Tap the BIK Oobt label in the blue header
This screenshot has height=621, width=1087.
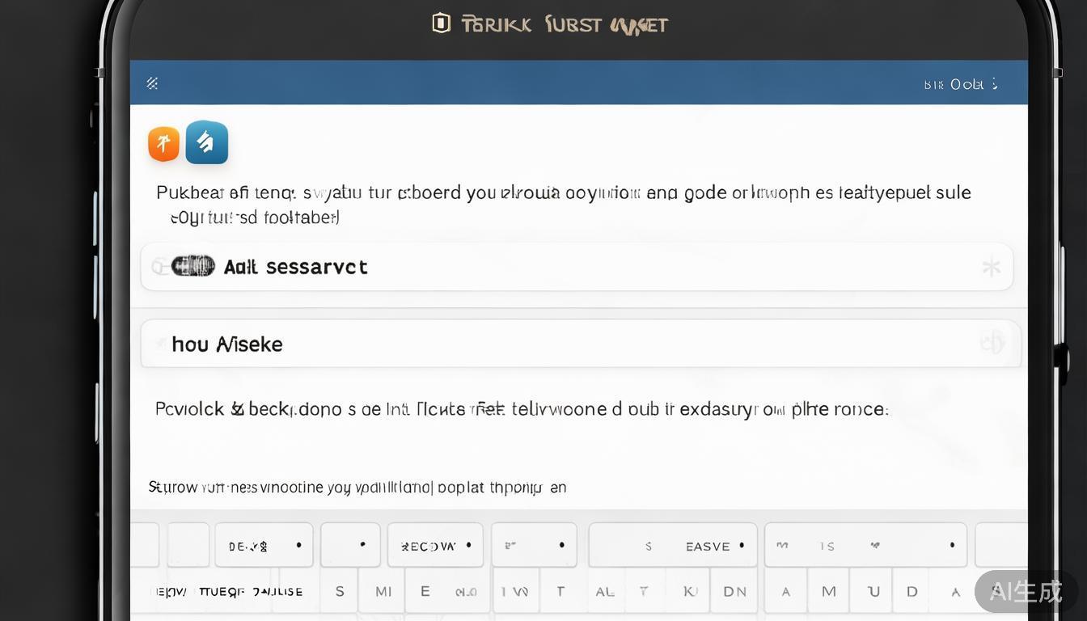point(954,84)
